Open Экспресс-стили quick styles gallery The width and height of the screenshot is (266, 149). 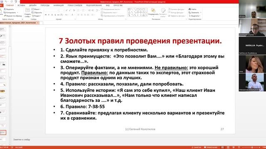click(x=163, y=13)
